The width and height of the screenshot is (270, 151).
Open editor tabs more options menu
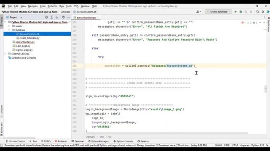(264, 17)
